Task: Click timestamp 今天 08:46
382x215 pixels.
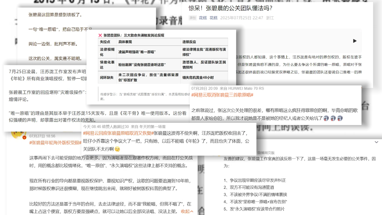Action: tap(92, 127)
